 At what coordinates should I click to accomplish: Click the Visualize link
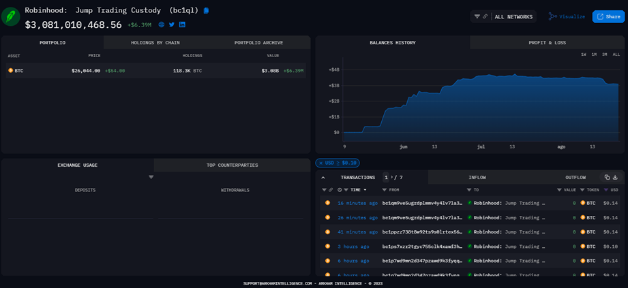click(567, 16)
